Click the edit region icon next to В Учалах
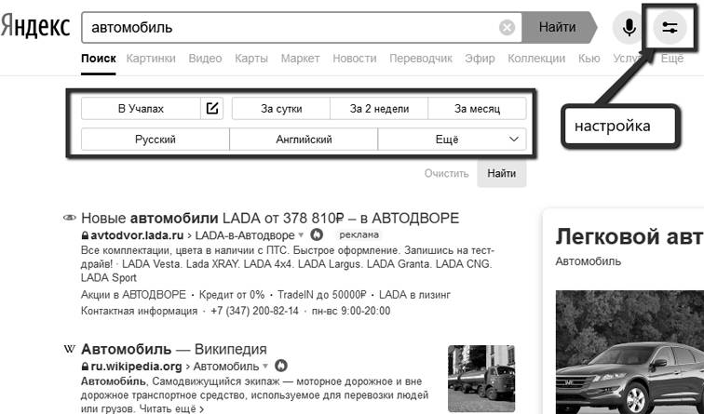 click(x=212, y=109)
